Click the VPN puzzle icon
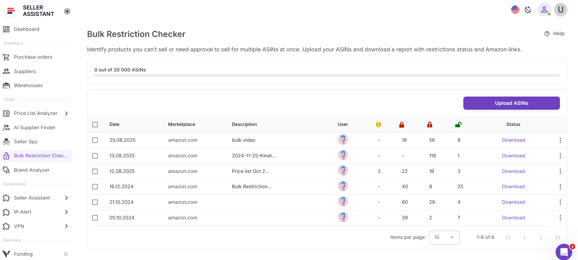This screenshot has width=578, height=260. 6,226
